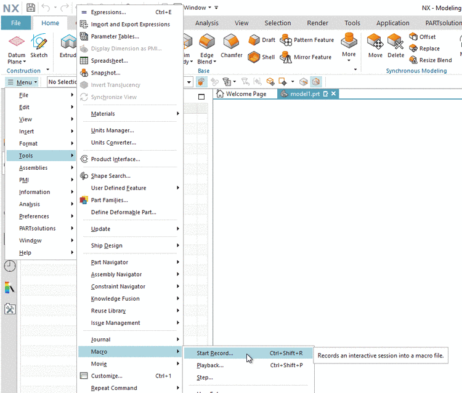The width and height of the screenshot is (462, 393).
Task: Open the Welcome Page tab
Action: click(241, 94)
